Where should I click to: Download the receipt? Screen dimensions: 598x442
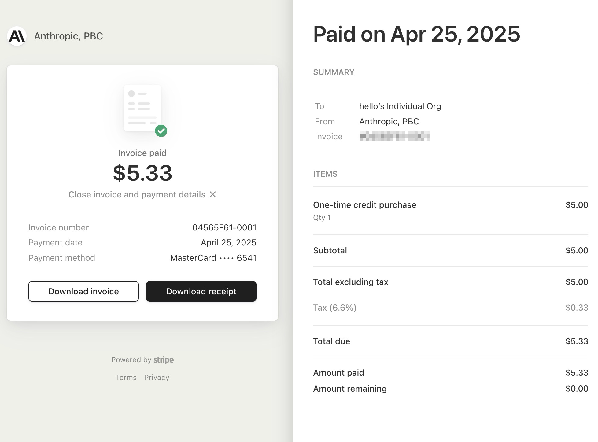(201, 291)
